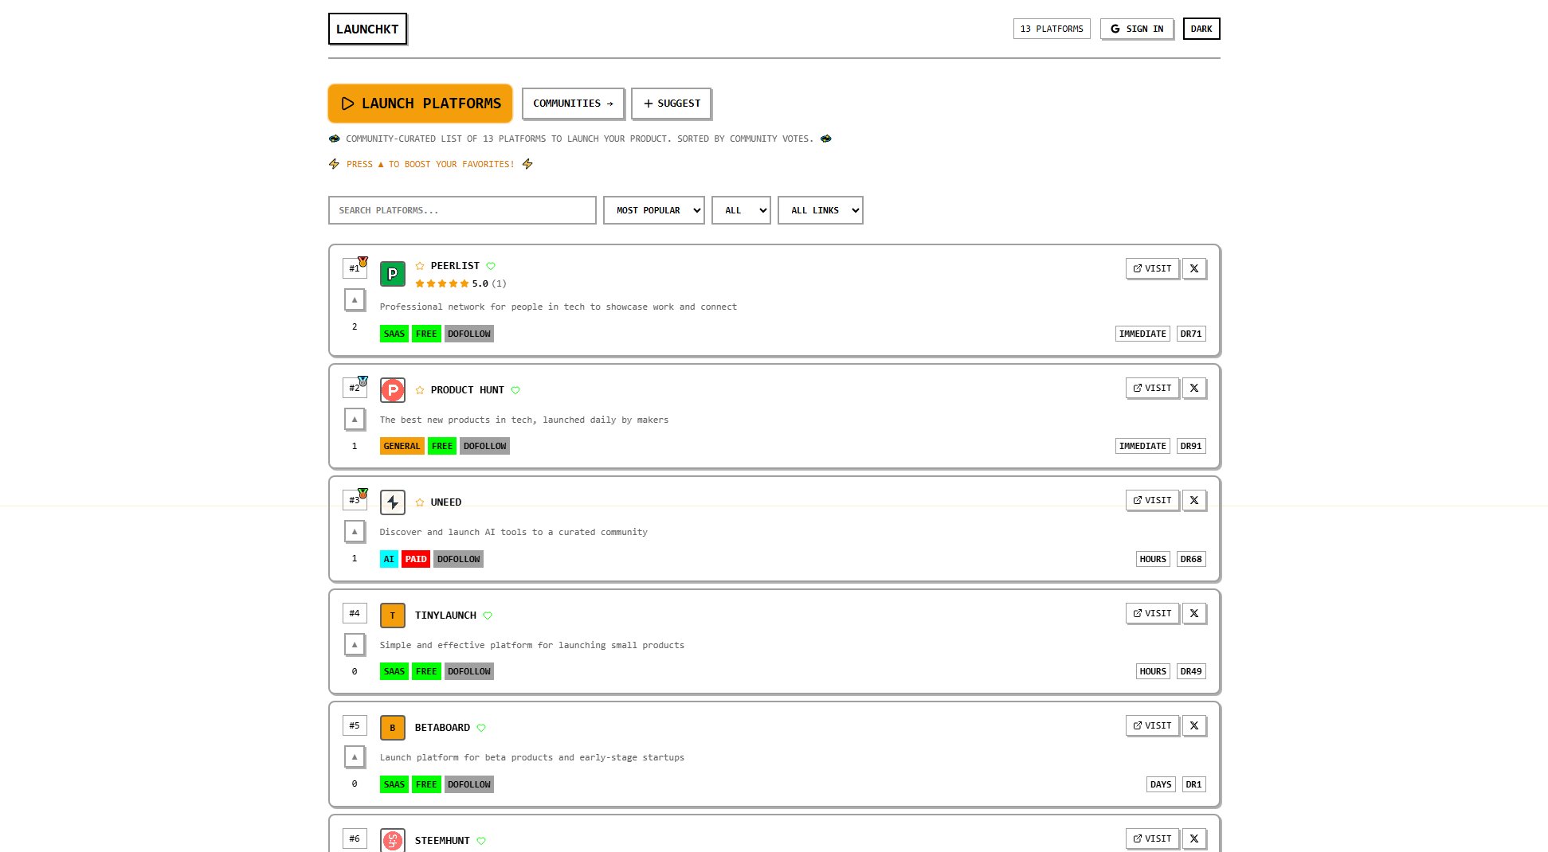Visit Product Hunt website
This screenshot has width=1548, height=852.
(x=1152, y=388)
